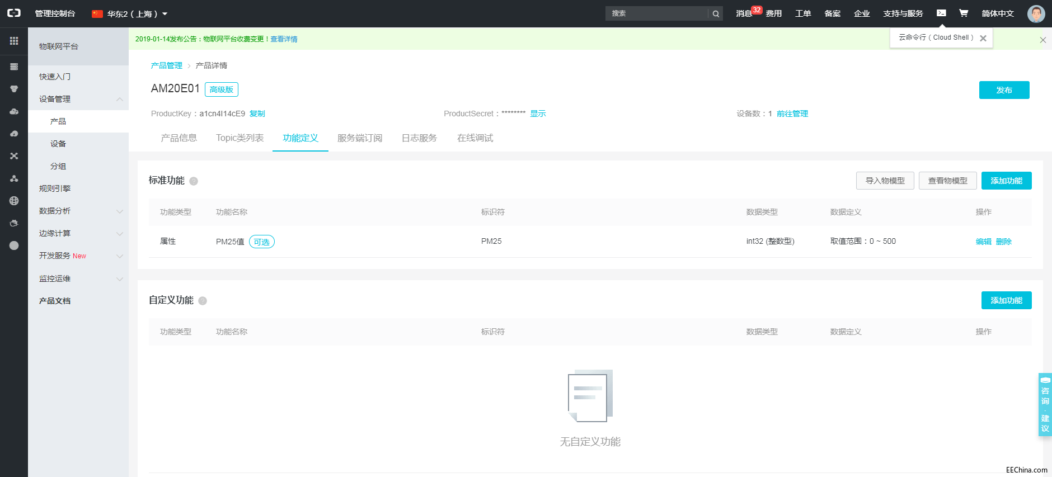Image resolution: width=1052 pixels, height=477 pixels.
Task: Expand the 边缘计算 menu section
Action: [119, 233]
